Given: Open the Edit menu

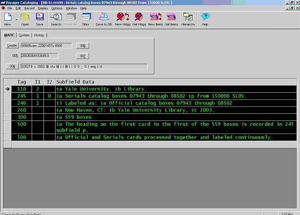Looking at the screenshot, I should pyautogui.click(x=18, y=8).
